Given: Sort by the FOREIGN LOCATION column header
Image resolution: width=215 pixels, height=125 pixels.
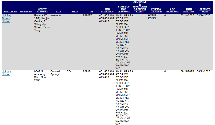Looking at the screenshot, I should pos(156,10).
